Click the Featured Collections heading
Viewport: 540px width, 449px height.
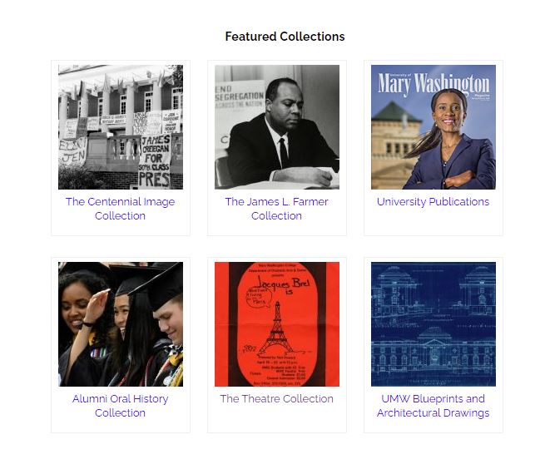tap(285, 37)
